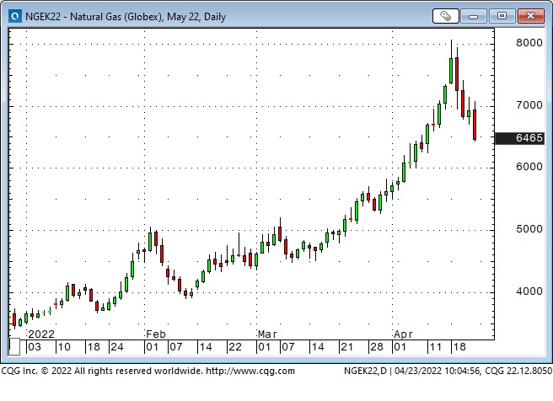Click the NGEK22,D timestamp status text
The image size is (553, 401).
(x=448, y=371)
